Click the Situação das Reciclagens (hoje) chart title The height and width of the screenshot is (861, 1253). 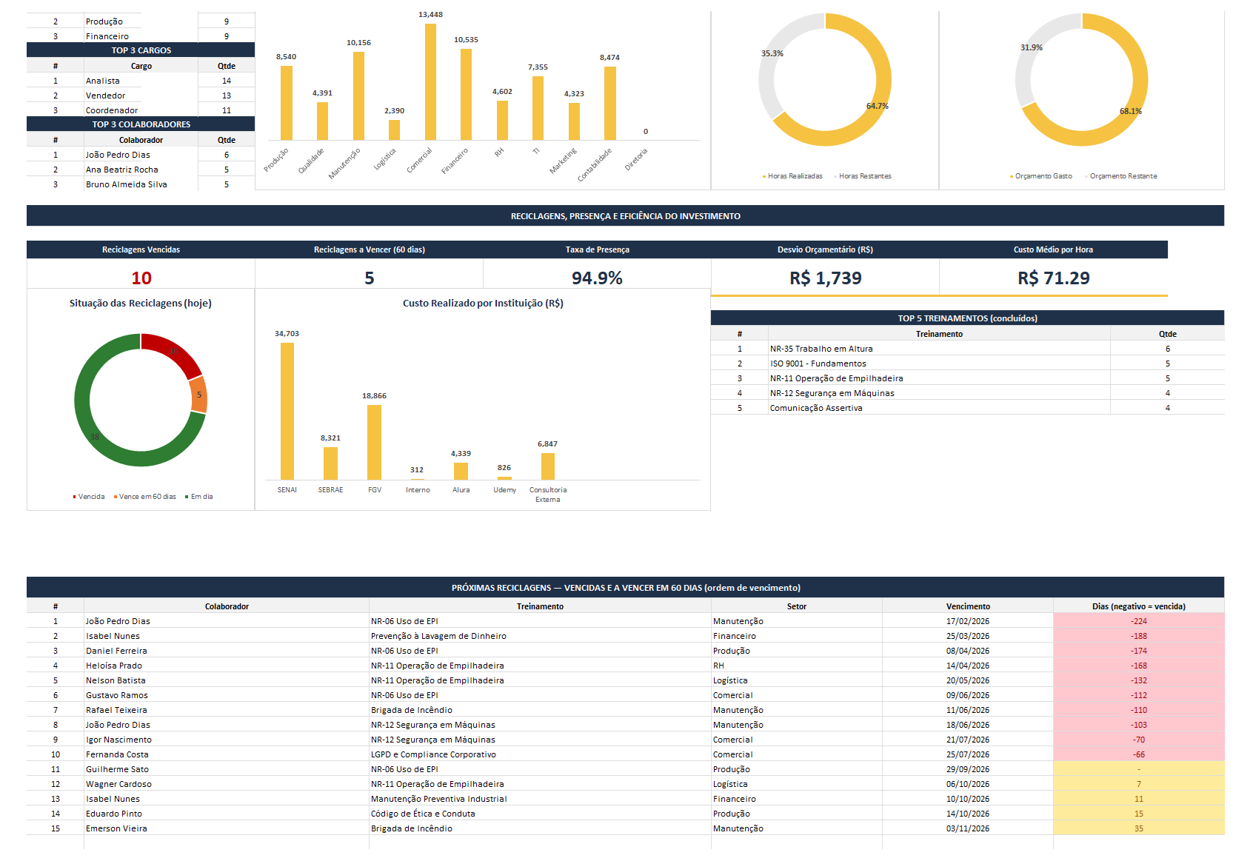pos(141,304)
